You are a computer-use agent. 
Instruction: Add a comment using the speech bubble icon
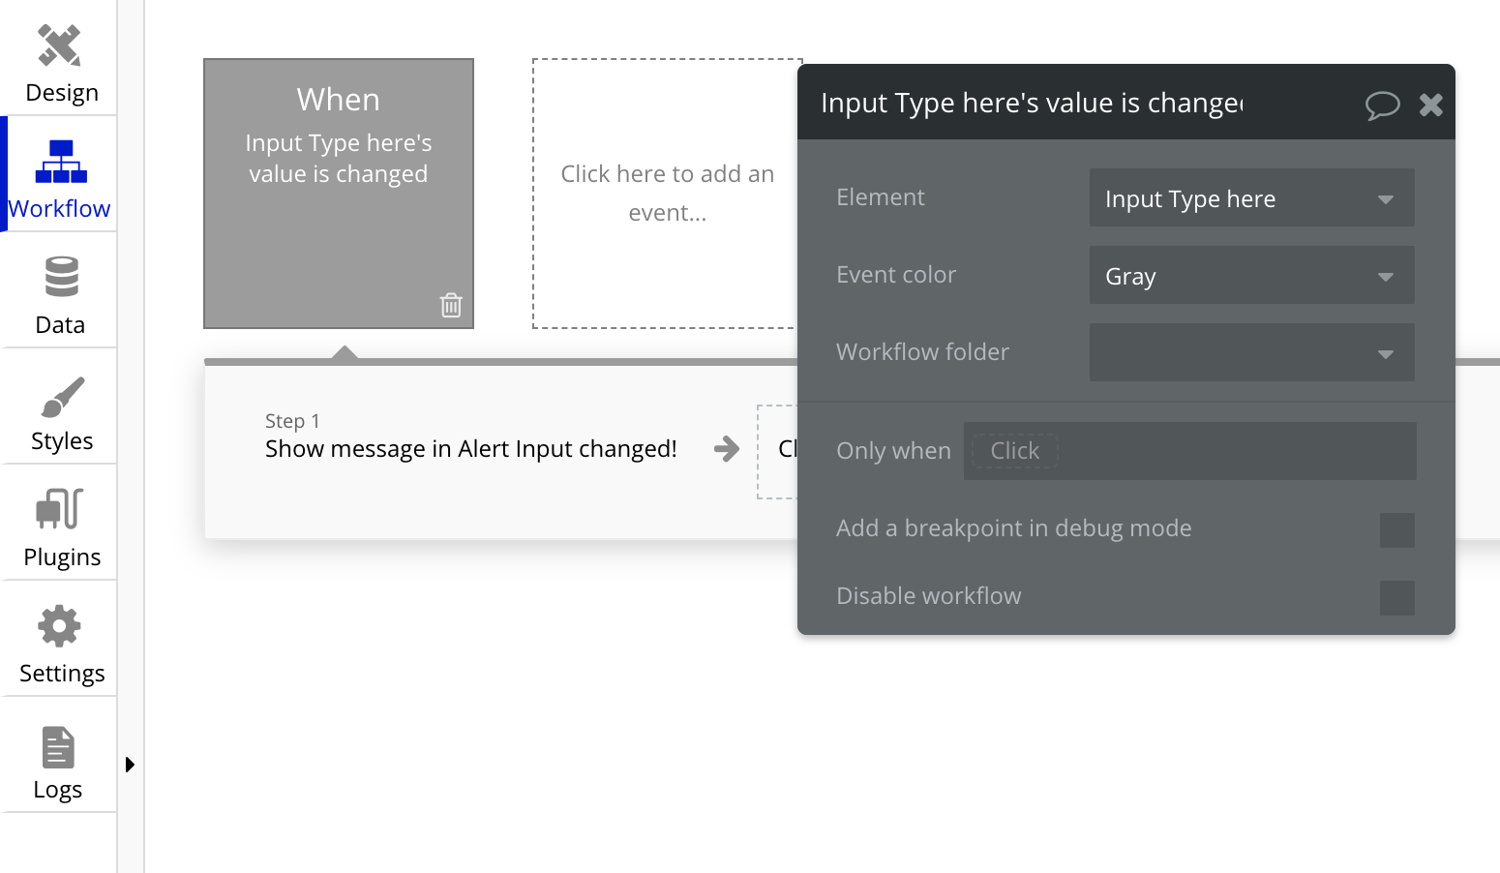1383,105
